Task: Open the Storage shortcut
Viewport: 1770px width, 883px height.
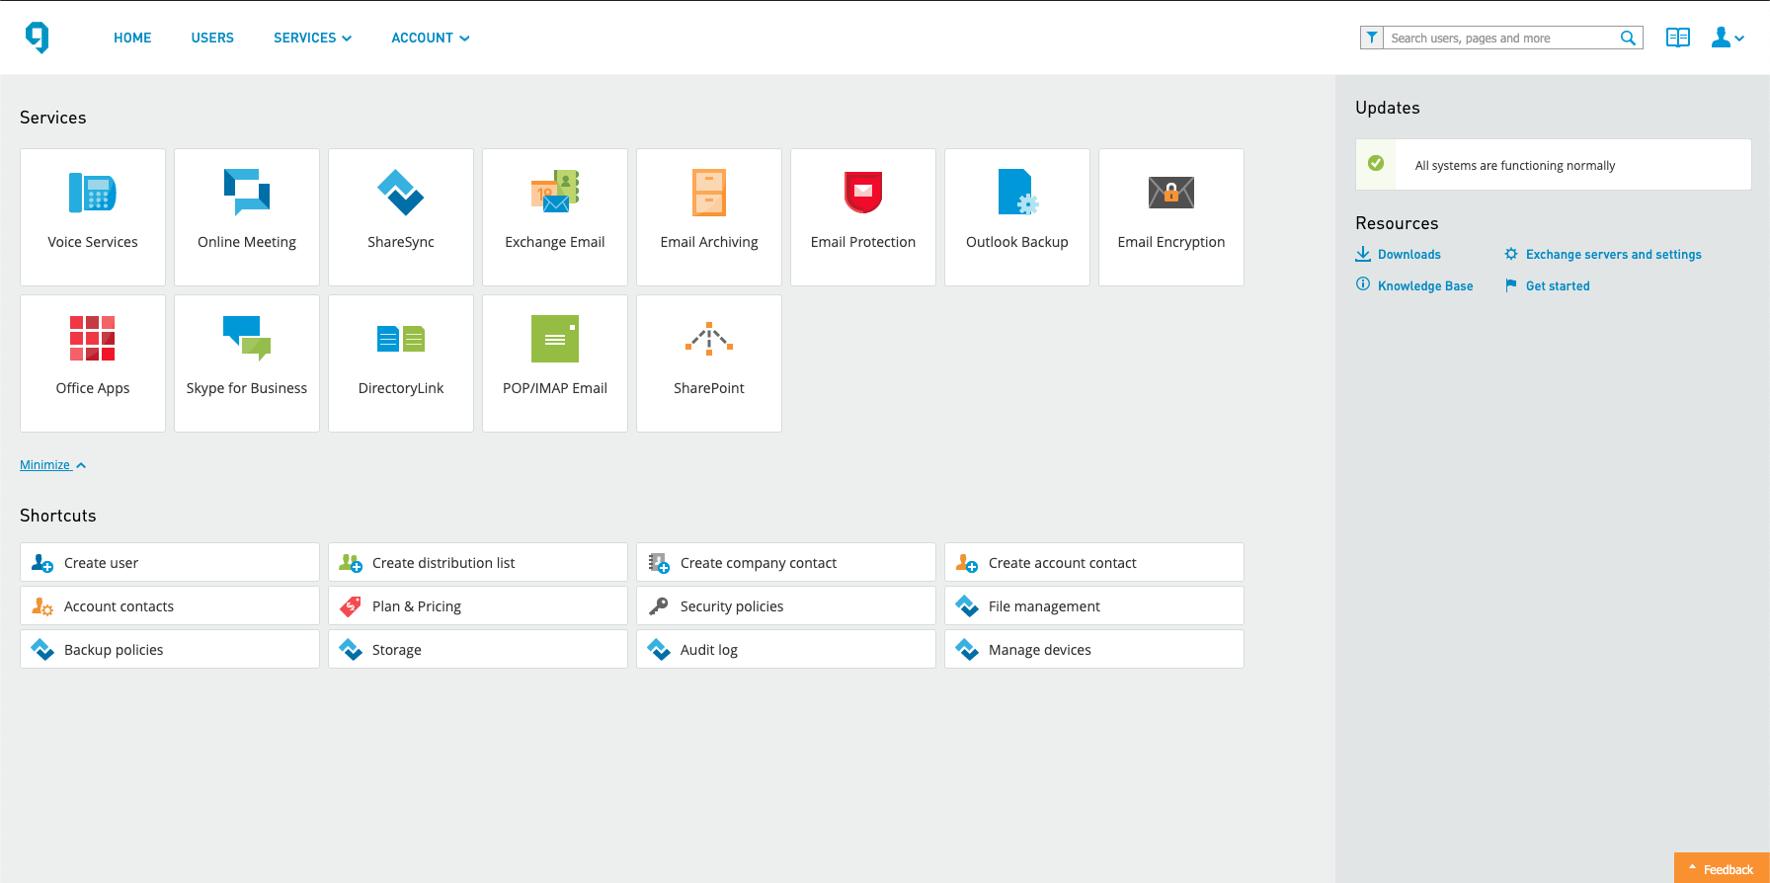Action: click(478, 649)
